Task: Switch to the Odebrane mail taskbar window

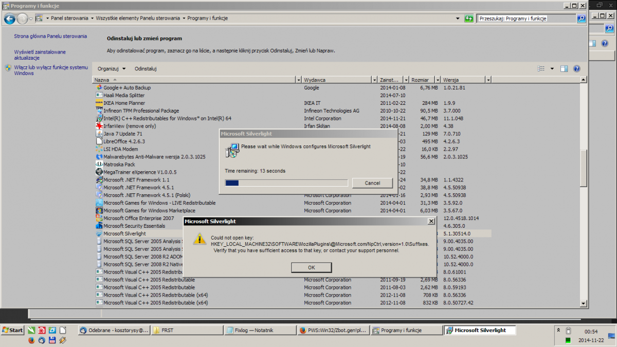Action: 115,330
